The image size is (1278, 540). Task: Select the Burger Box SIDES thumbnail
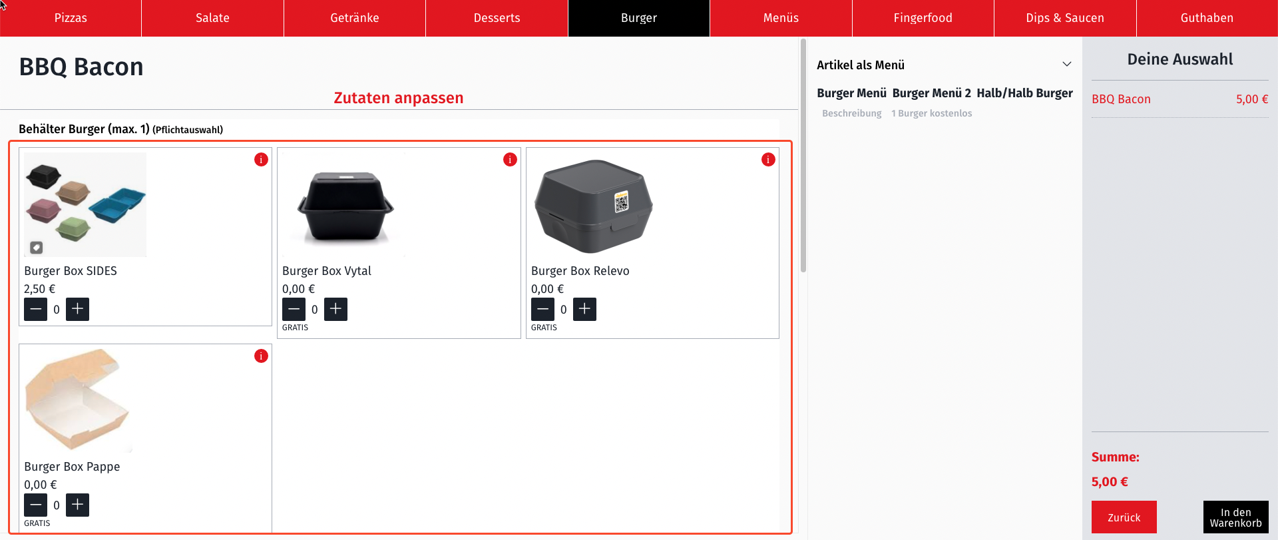(x=85, y=204)
